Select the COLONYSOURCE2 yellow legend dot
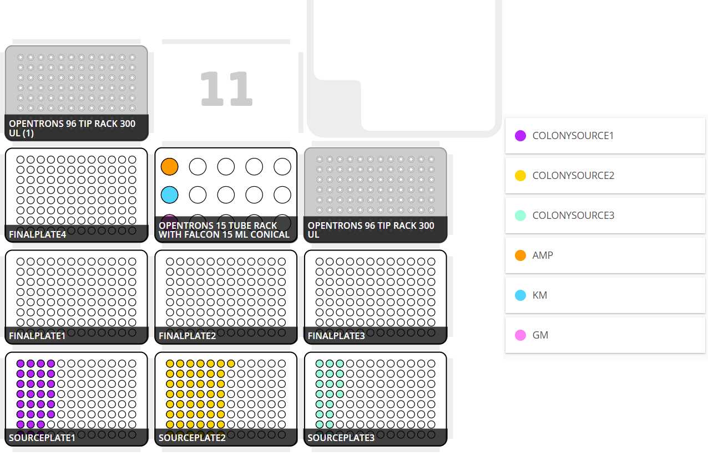708x456 pixels. 520,176
